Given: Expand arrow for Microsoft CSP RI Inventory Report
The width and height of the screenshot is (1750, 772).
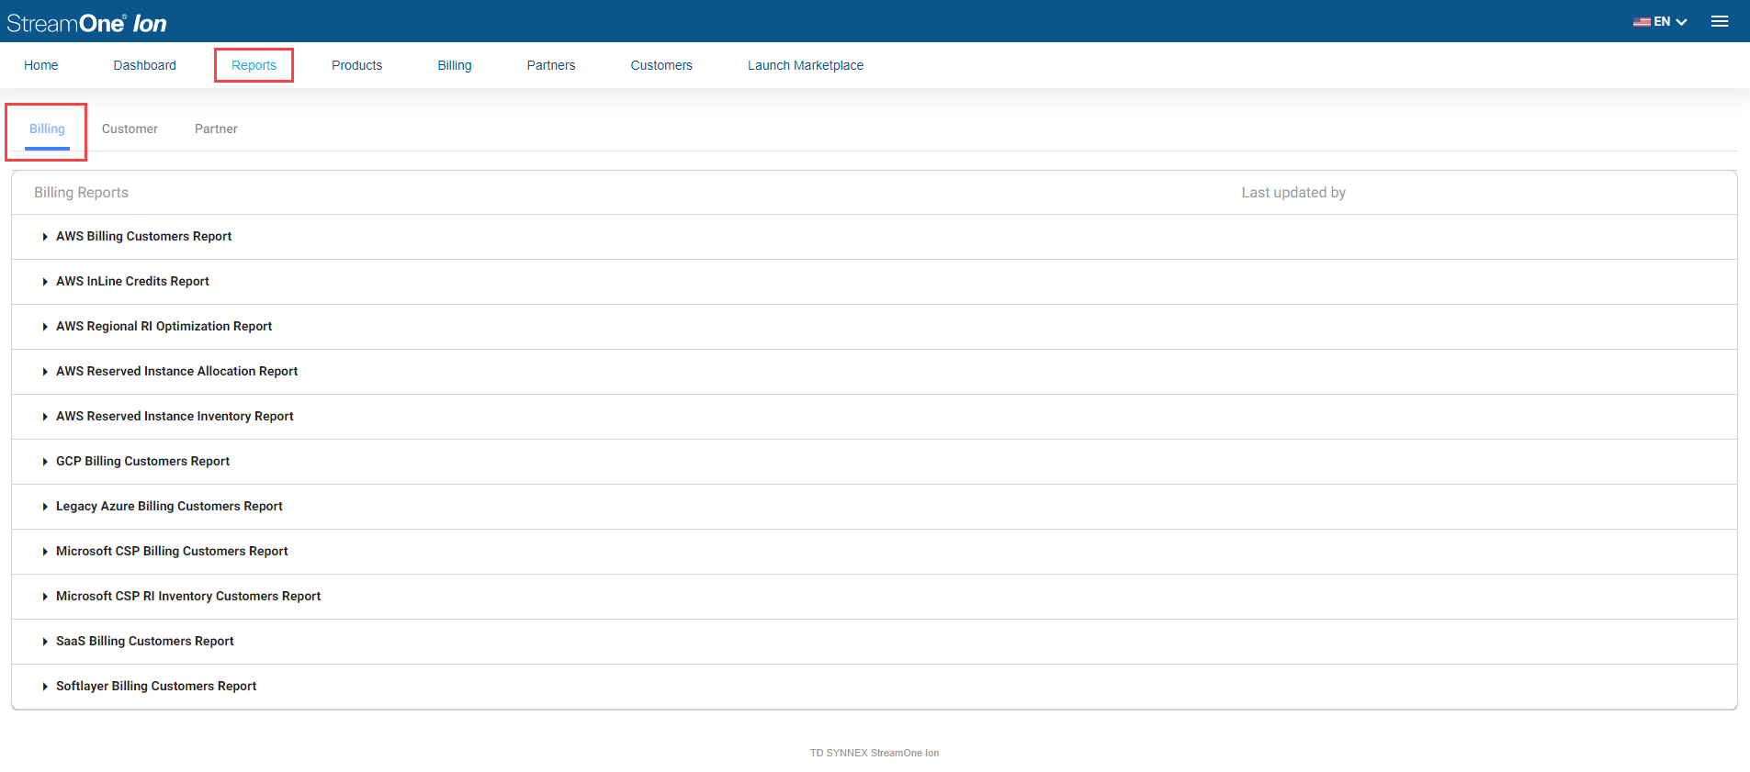Looking at the screenshot, I should 45,597.
